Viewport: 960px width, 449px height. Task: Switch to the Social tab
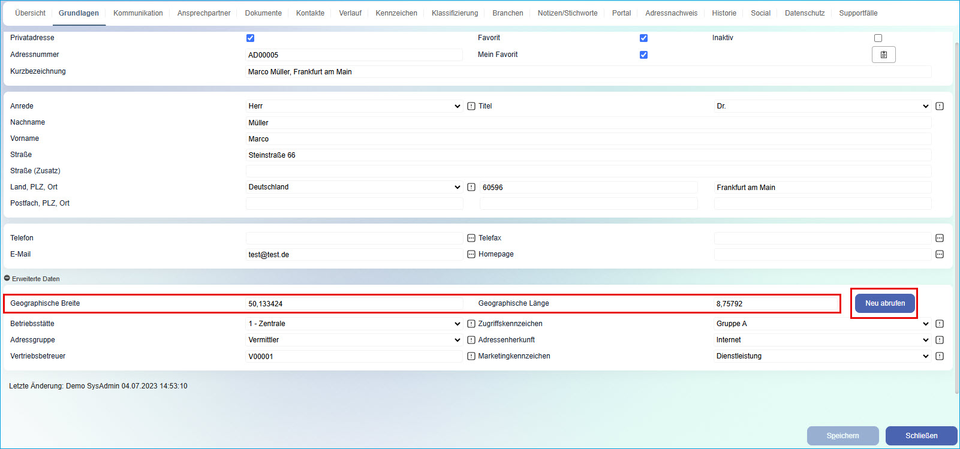[761, 13]
